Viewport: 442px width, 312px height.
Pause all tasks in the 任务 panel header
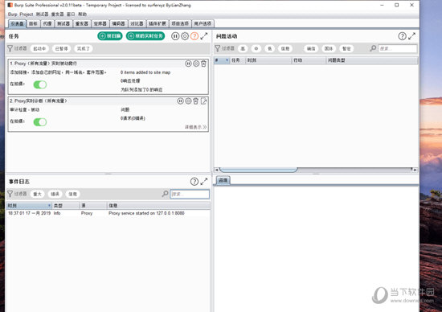175,36
